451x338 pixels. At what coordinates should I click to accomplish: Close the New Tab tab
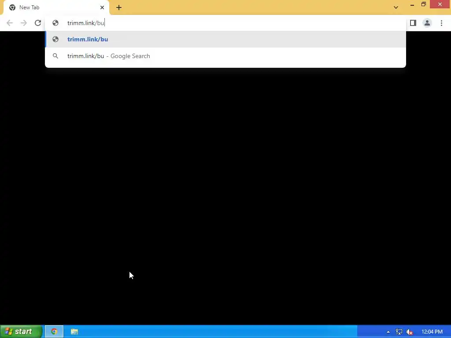click(x=102, y=7)
